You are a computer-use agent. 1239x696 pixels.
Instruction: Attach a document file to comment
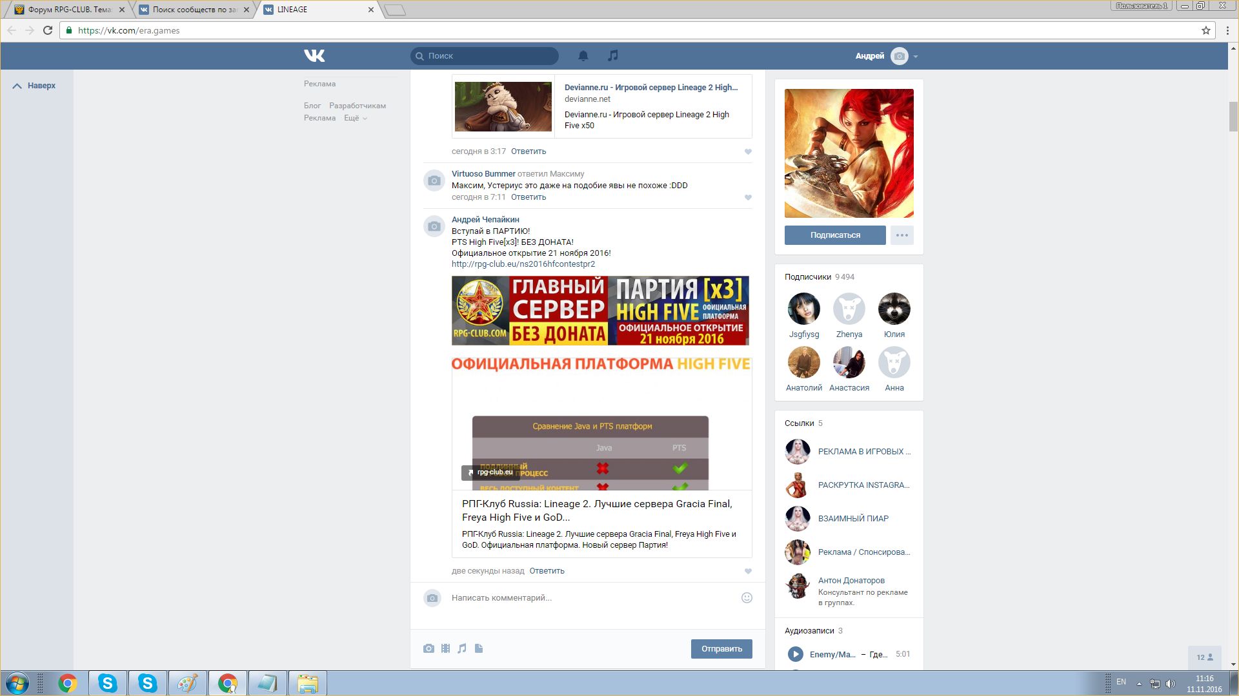click(479, 648)
